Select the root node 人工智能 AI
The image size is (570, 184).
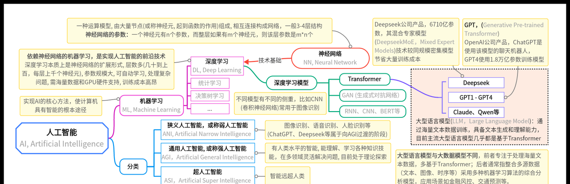[x=62, y=138]
